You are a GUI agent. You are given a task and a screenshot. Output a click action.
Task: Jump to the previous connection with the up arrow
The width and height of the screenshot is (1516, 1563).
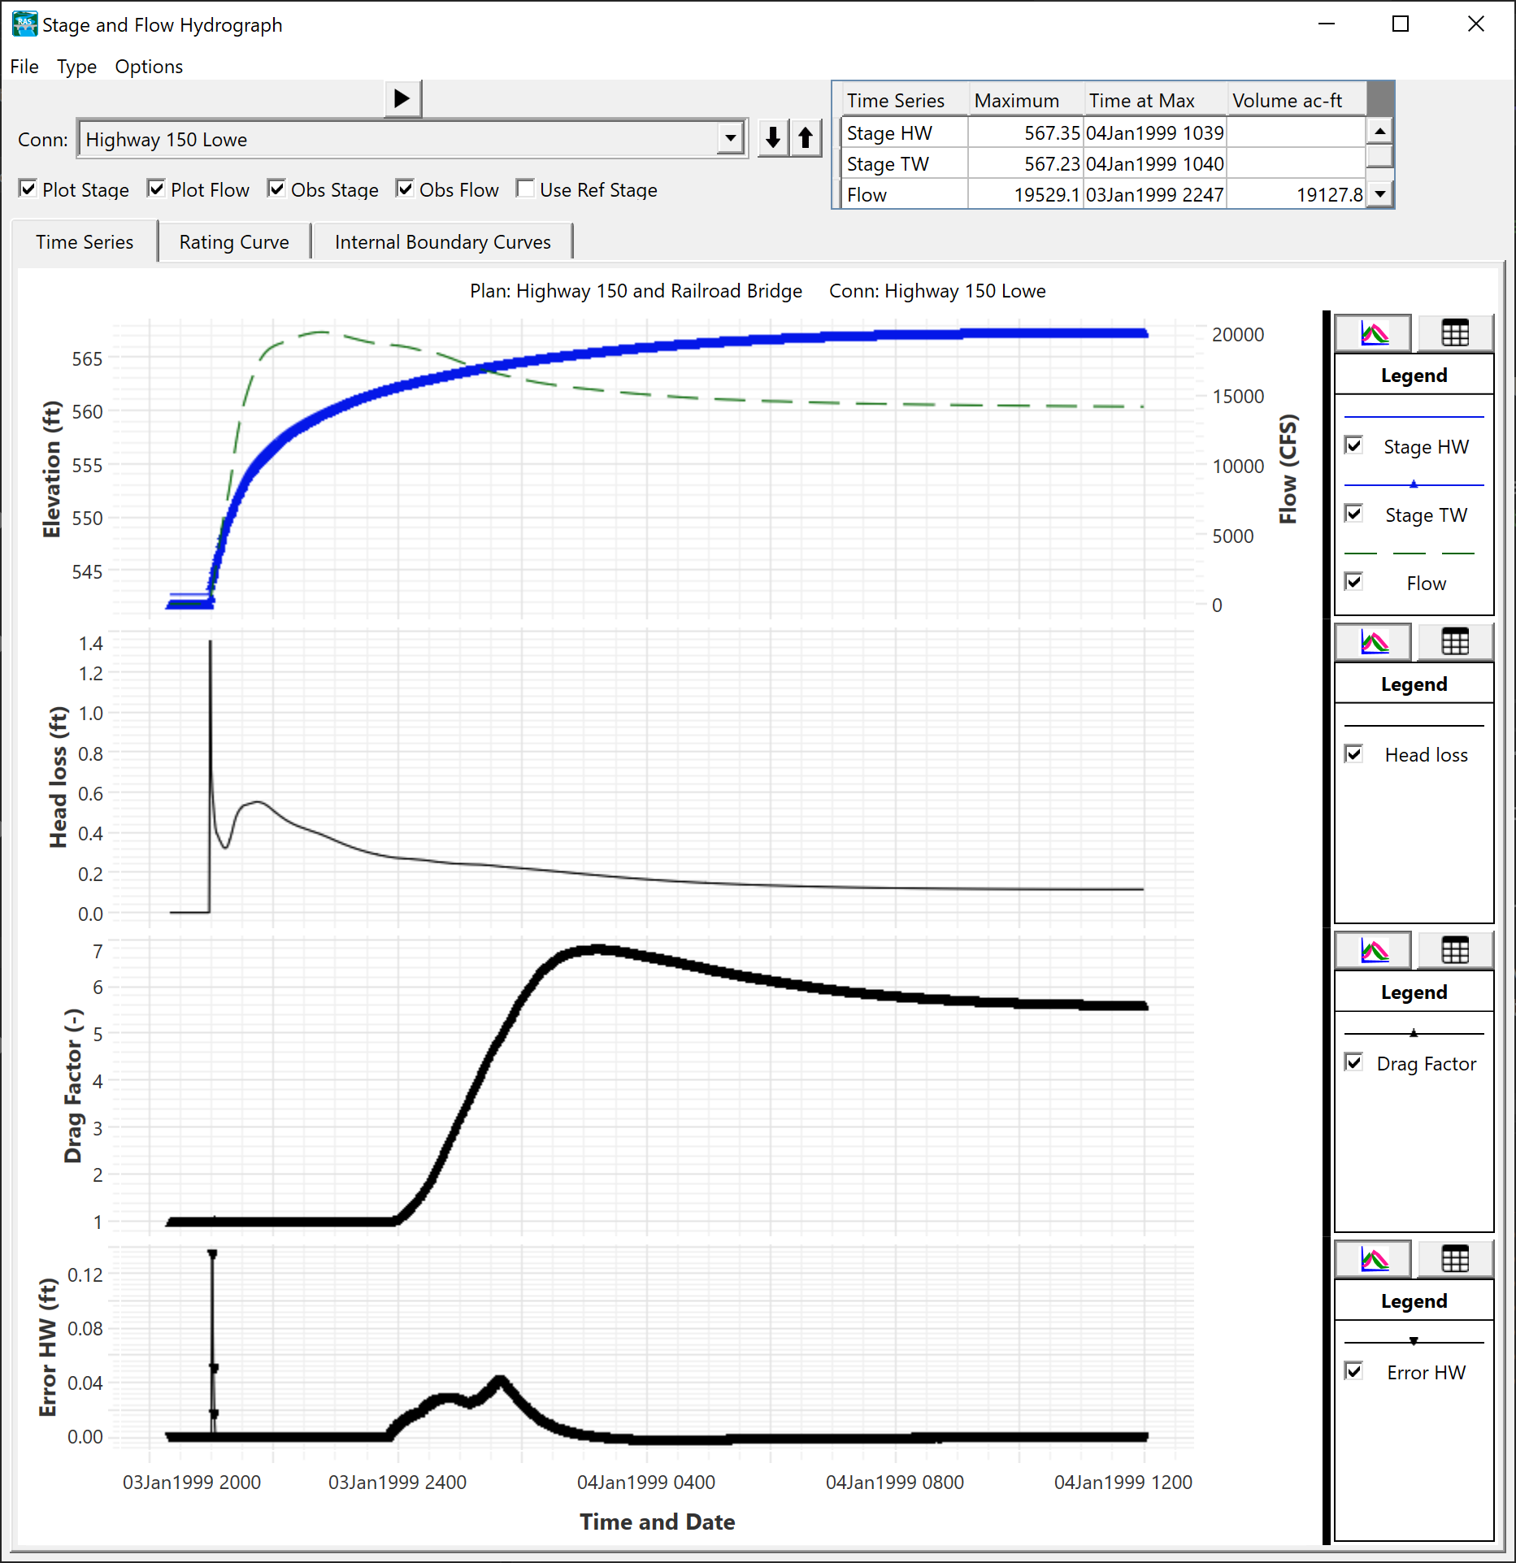point(806,138)
